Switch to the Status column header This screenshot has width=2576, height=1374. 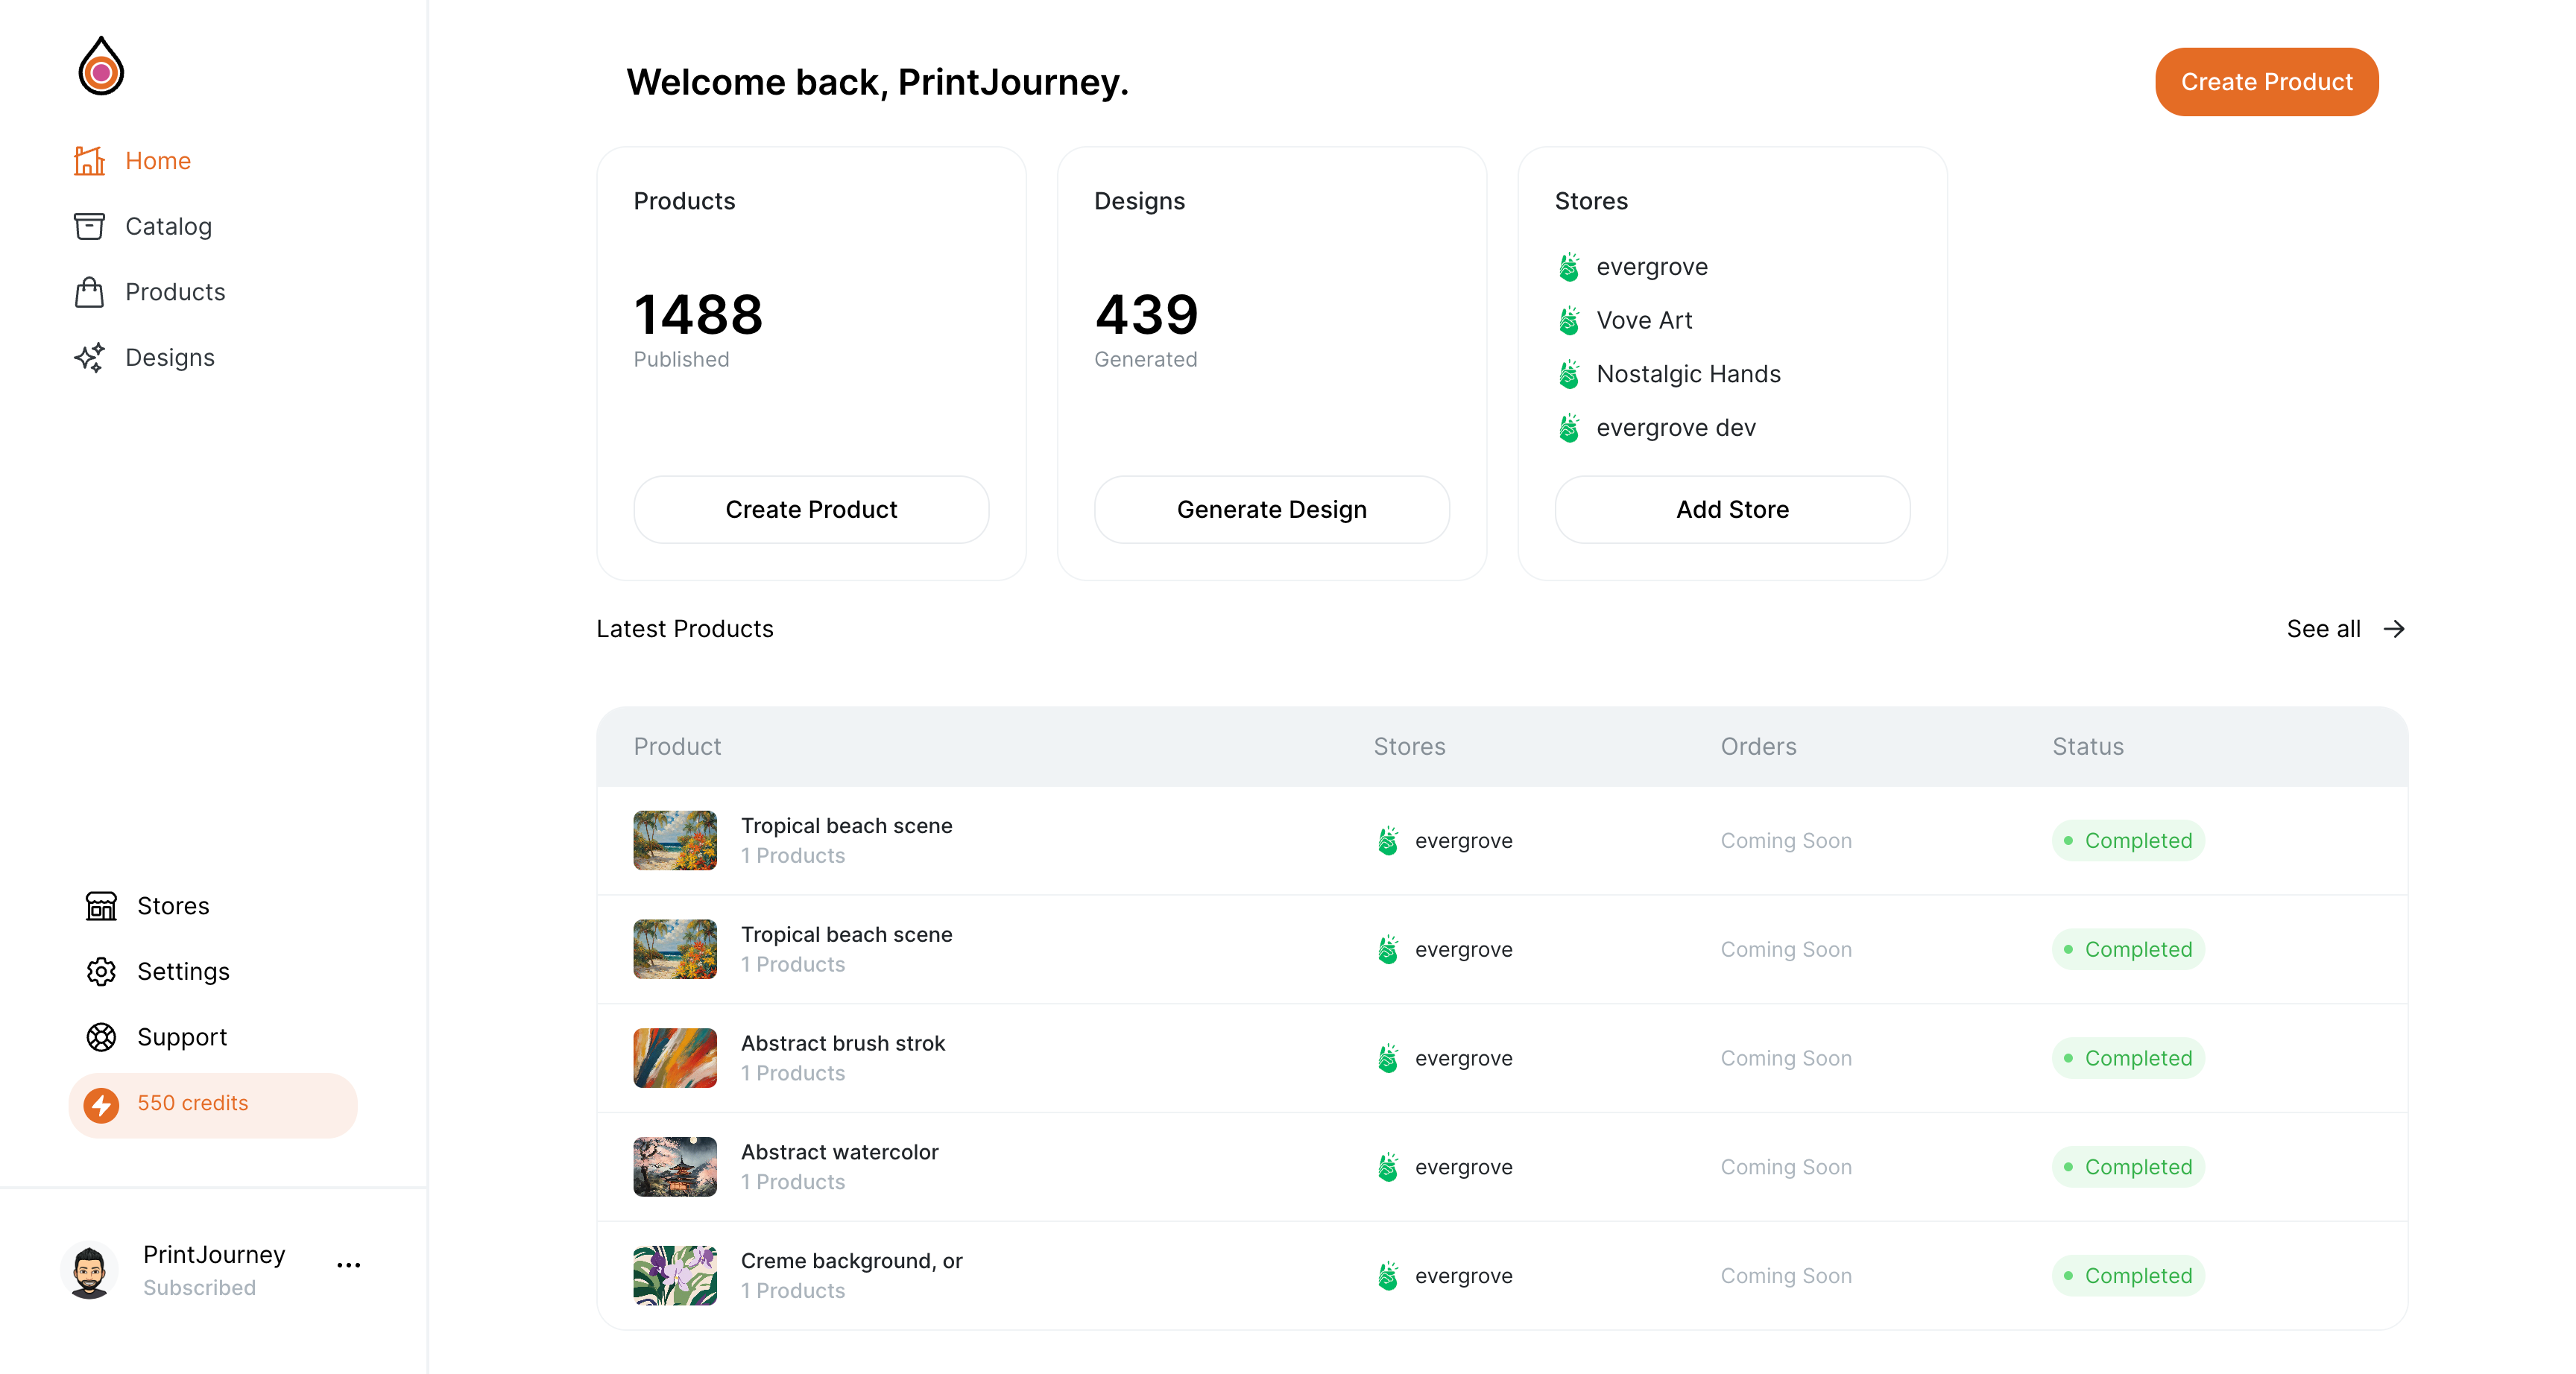2087,746
